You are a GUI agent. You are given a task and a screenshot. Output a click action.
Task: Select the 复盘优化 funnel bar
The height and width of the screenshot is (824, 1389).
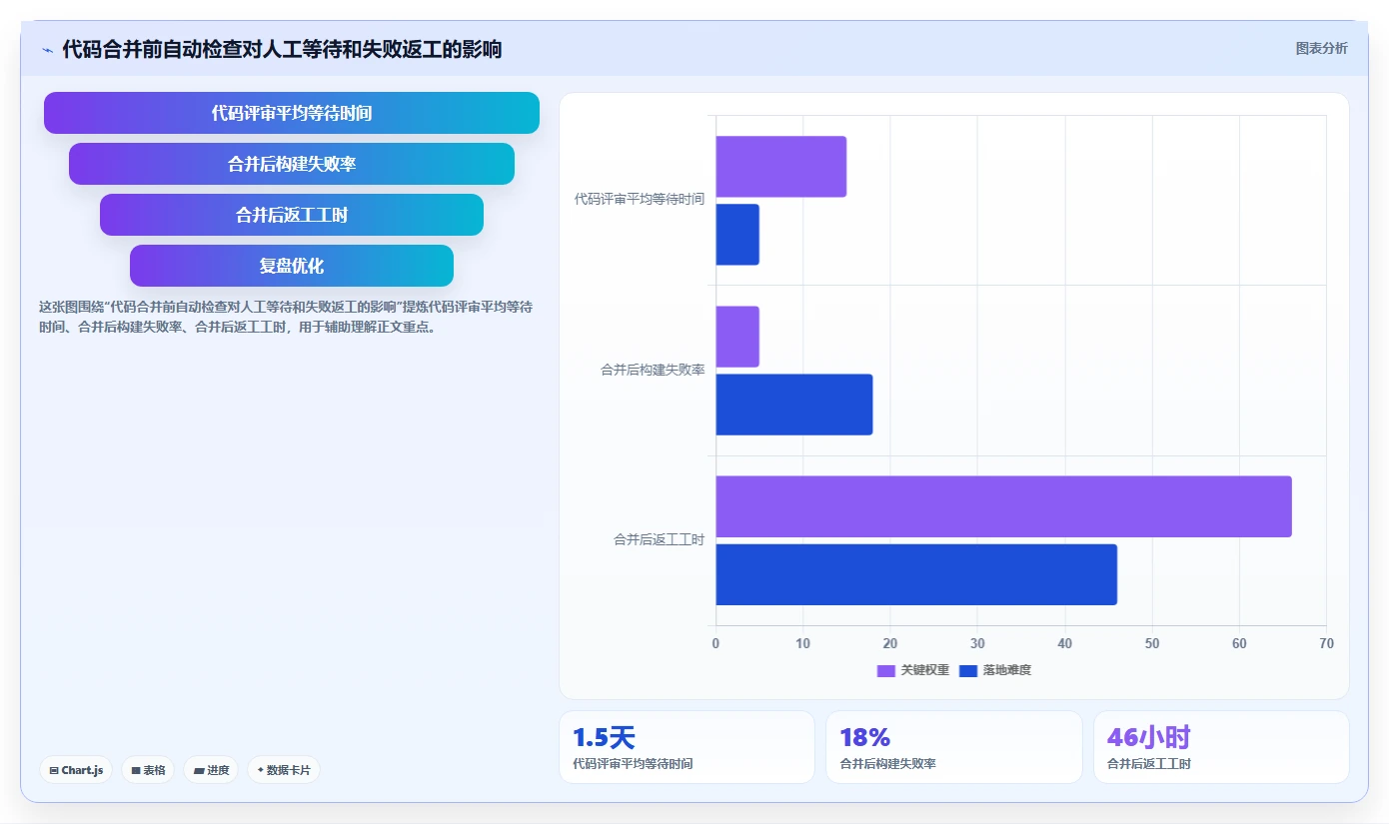coord(292,266)
